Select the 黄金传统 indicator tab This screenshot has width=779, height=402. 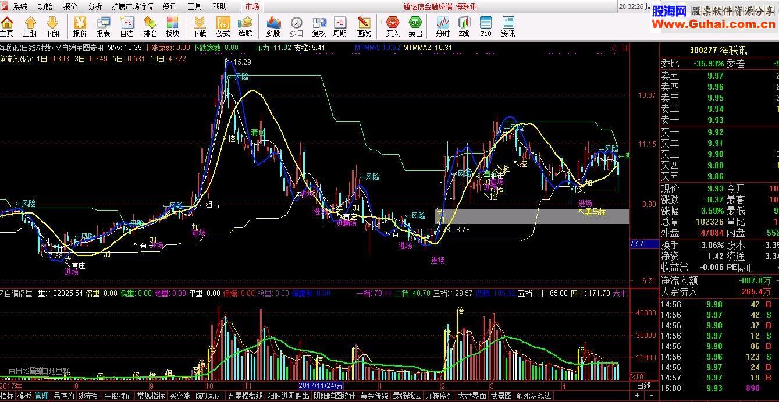tap(374, 396)
